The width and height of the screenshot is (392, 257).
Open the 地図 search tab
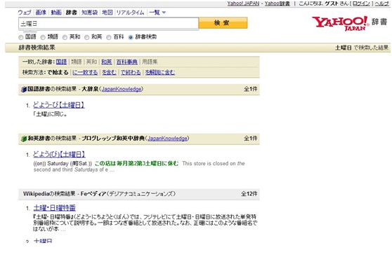tap(107, 12)
